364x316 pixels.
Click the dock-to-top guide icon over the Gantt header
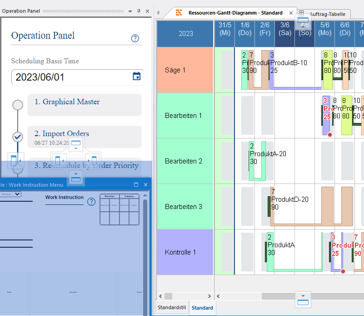303,20
